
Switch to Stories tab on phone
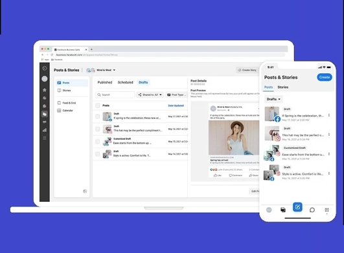283,87
